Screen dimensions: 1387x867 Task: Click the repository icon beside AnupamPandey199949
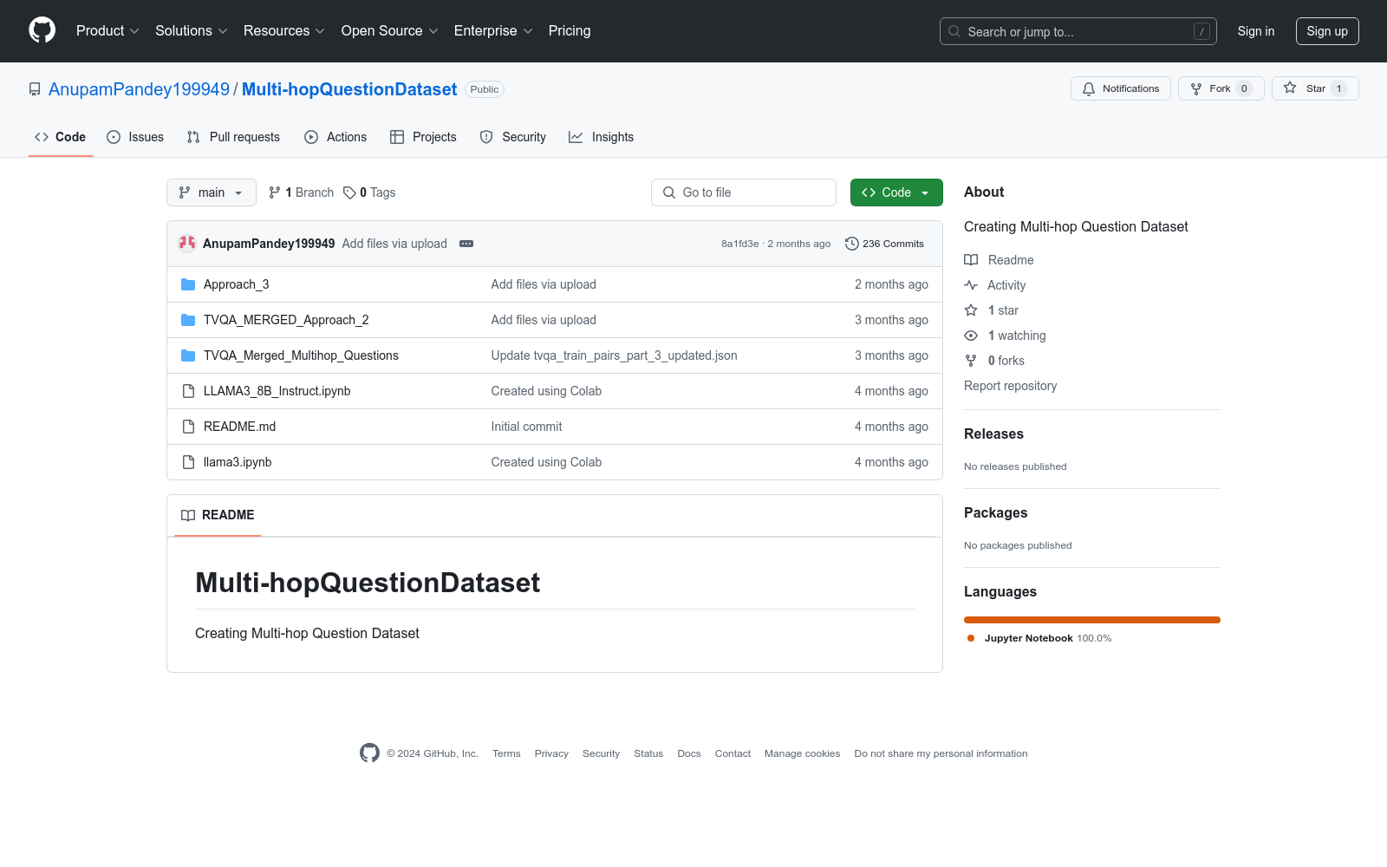click(x=35, y=89)
